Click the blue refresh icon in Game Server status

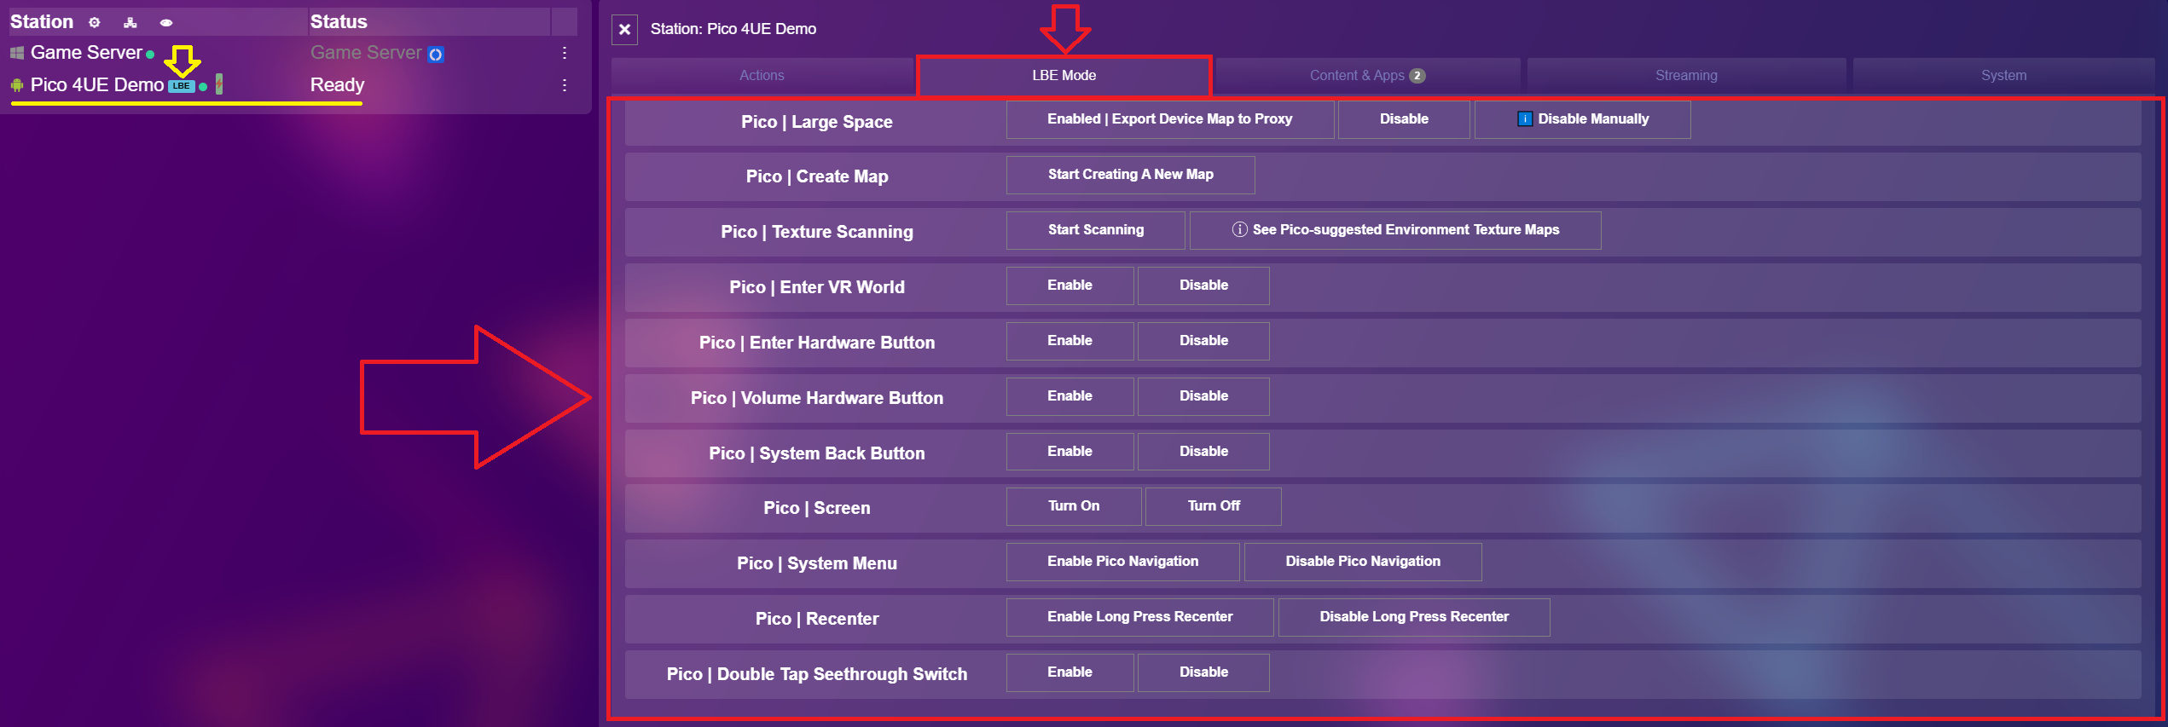[x=436, y=55]
